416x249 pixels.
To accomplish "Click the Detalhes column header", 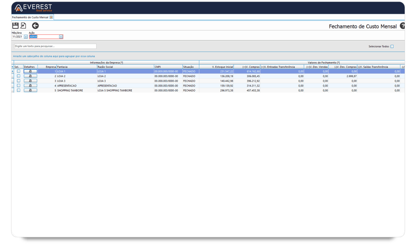I will 30,67.
